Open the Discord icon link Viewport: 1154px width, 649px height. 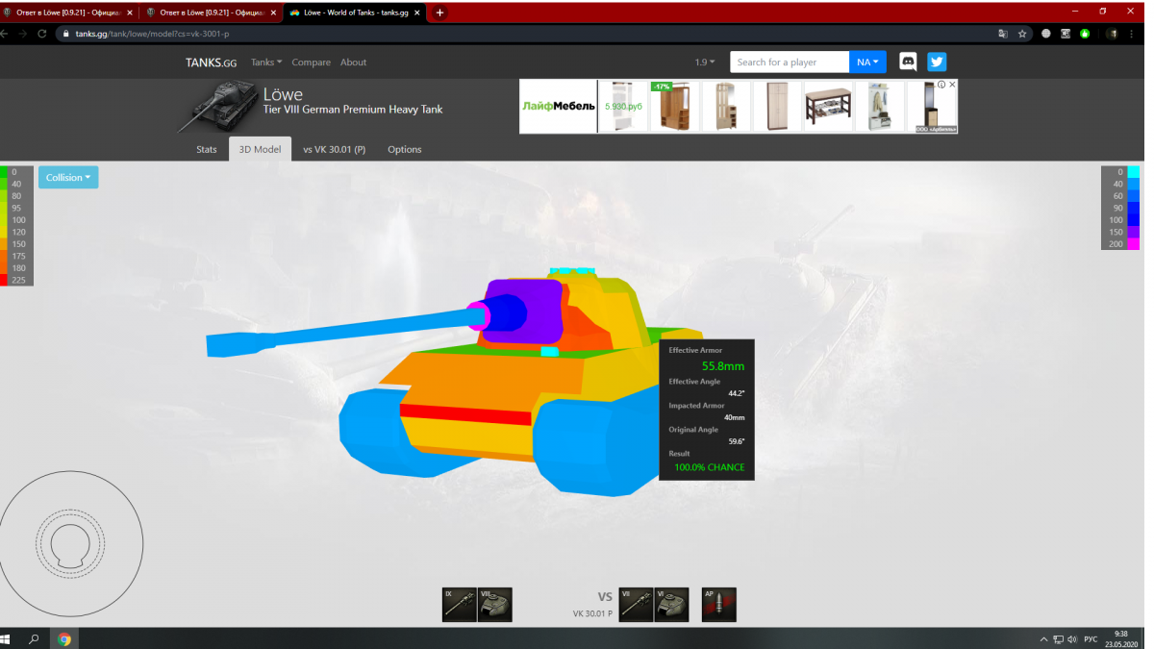point(908,62)
